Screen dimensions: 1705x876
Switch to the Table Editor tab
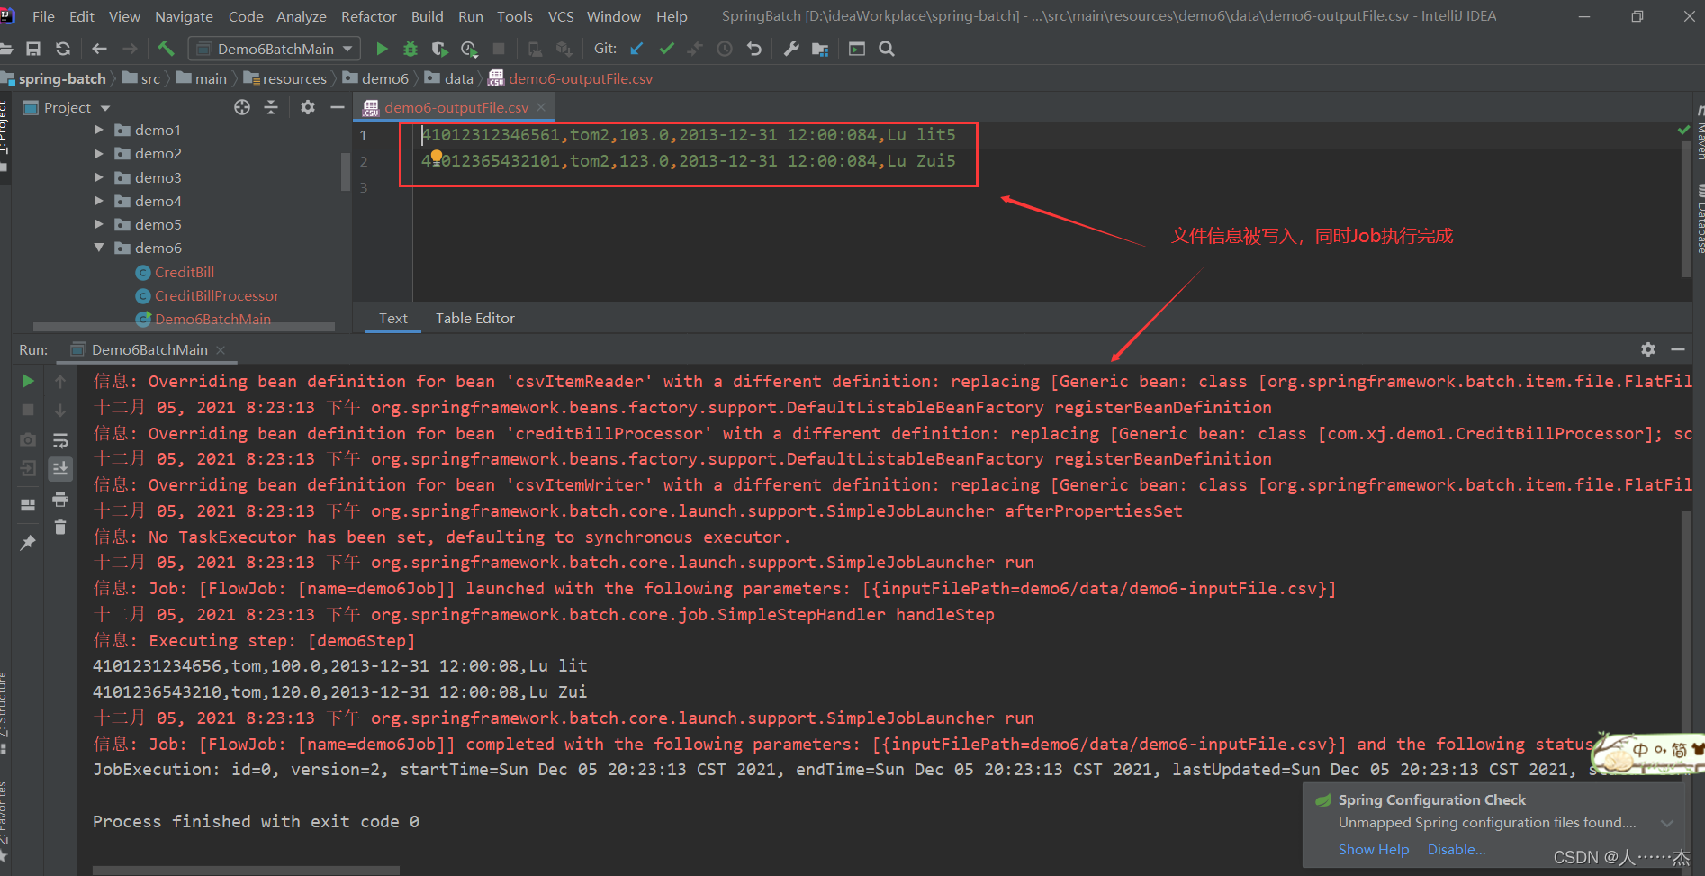[x=475, y=318]
